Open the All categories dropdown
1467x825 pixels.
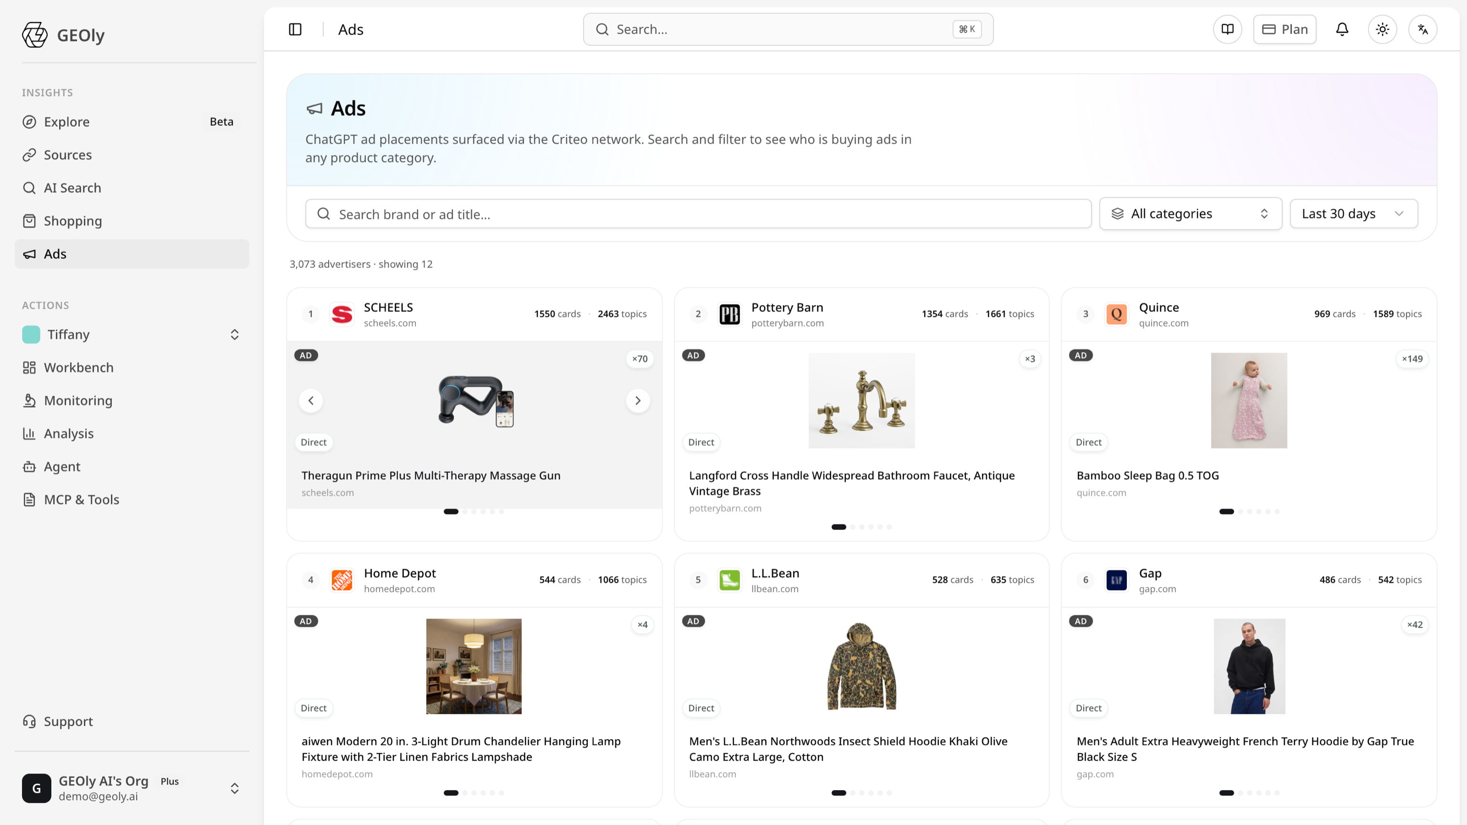(x=1190, y=213)
